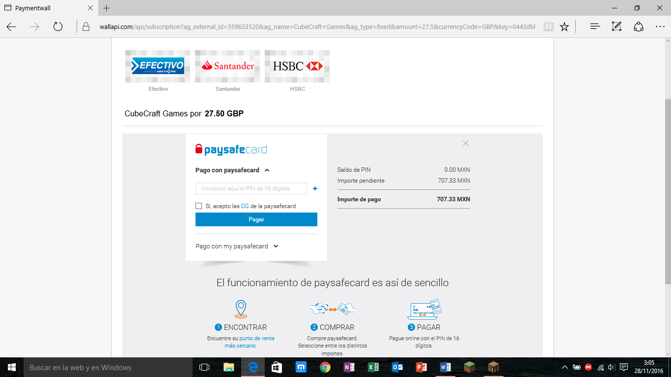Open PowerPoint from taskbar
This screenshot has width=671, height=377.
point(421,367)
